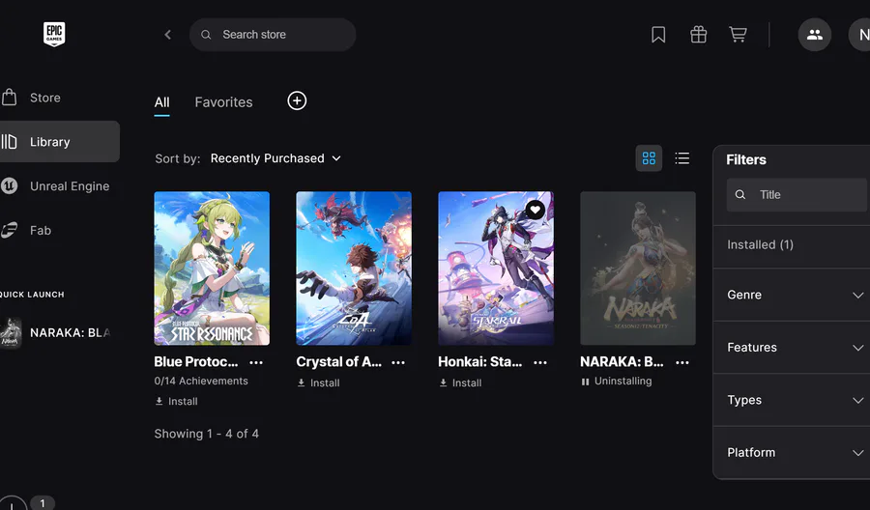Click the Search store field
The image size is (870, 510).
coord(273,35)
